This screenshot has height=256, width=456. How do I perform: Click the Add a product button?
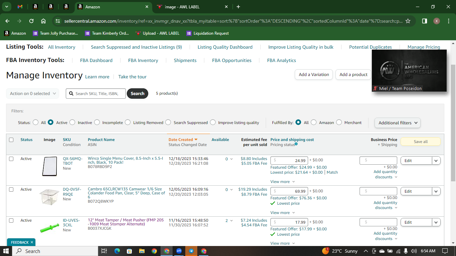click(354, 75)
